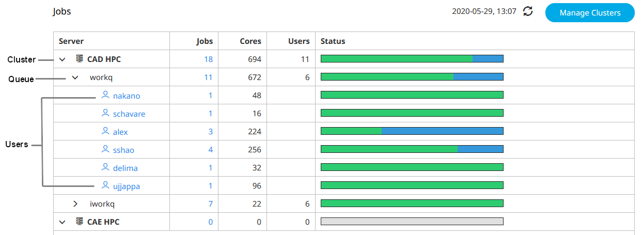Click the refresh icon beside the timestamp

click(528, 11)
